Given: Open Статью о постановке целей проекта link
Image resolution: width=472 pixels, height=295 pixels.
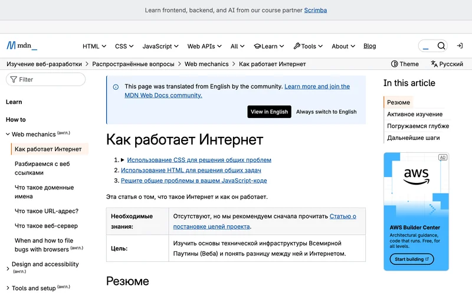Looking at the screenshot, I should pos(264,221).
